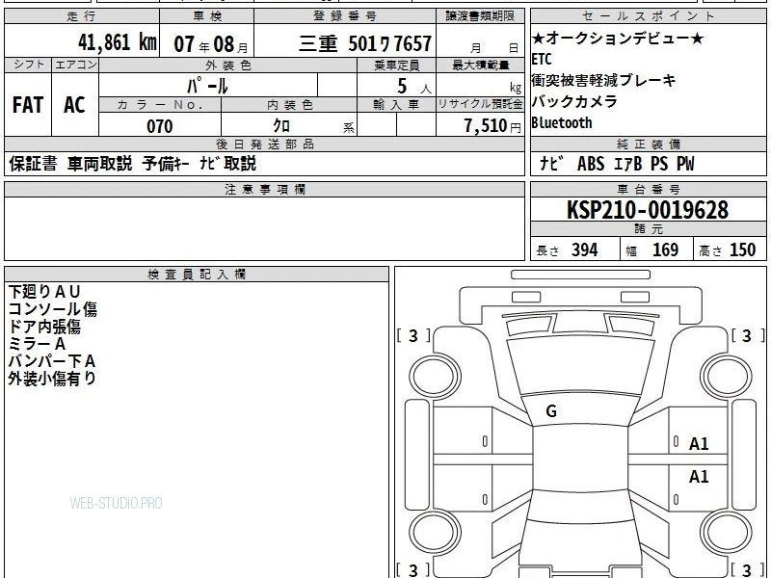771x578 pixels.
Task: Click the 後日発送部品 header
Action: point(264,144)
